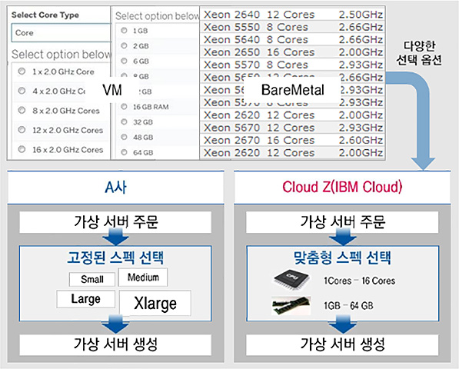The image size is (459, 369).
Task: Click 가상 서버 주문 box under A사
Action: (115, 222)
